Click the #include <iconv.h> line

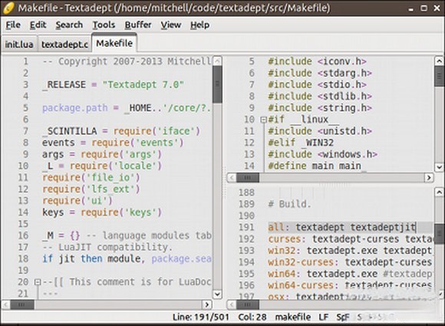[318, 61]
